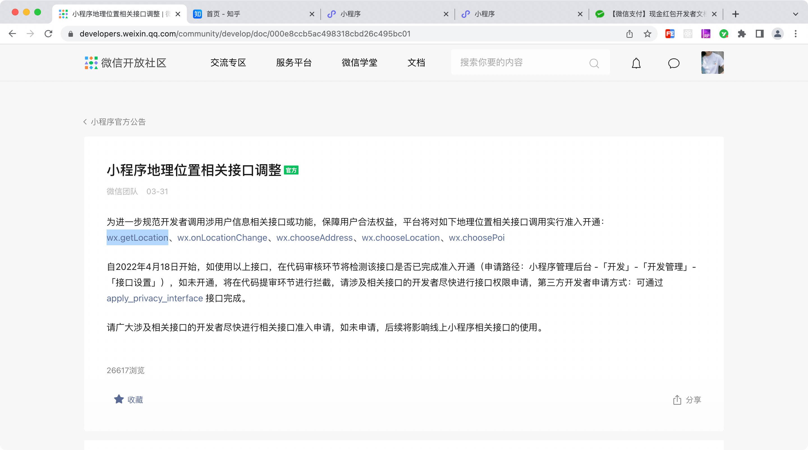Open the Chrome three-dot menu
The image size is (808, 450).
[x=795, y=34]
